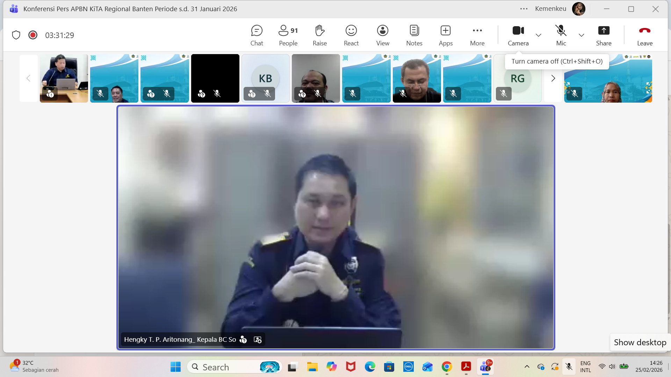Click the Share screen icon
671x377 pixels.
point(604,35)
